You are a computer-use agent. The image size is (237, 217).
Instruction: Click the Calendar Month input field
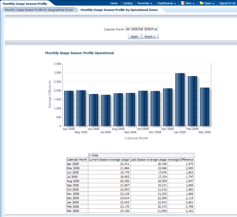point(139,29)
